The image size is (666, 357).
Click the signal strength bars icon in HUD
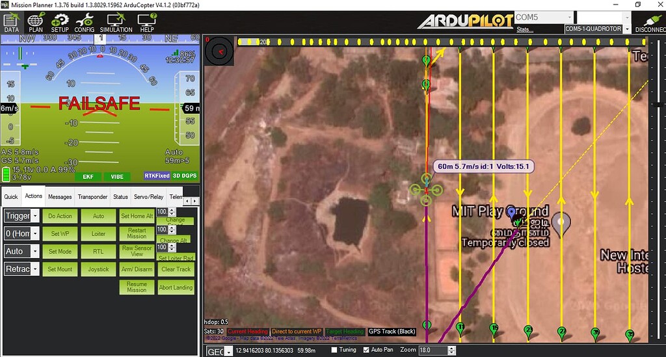175,53
